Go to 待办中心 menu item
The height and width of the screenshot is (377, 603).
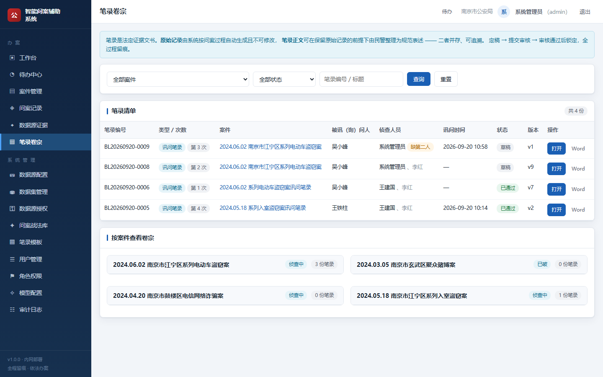click(x=46, y=75)
